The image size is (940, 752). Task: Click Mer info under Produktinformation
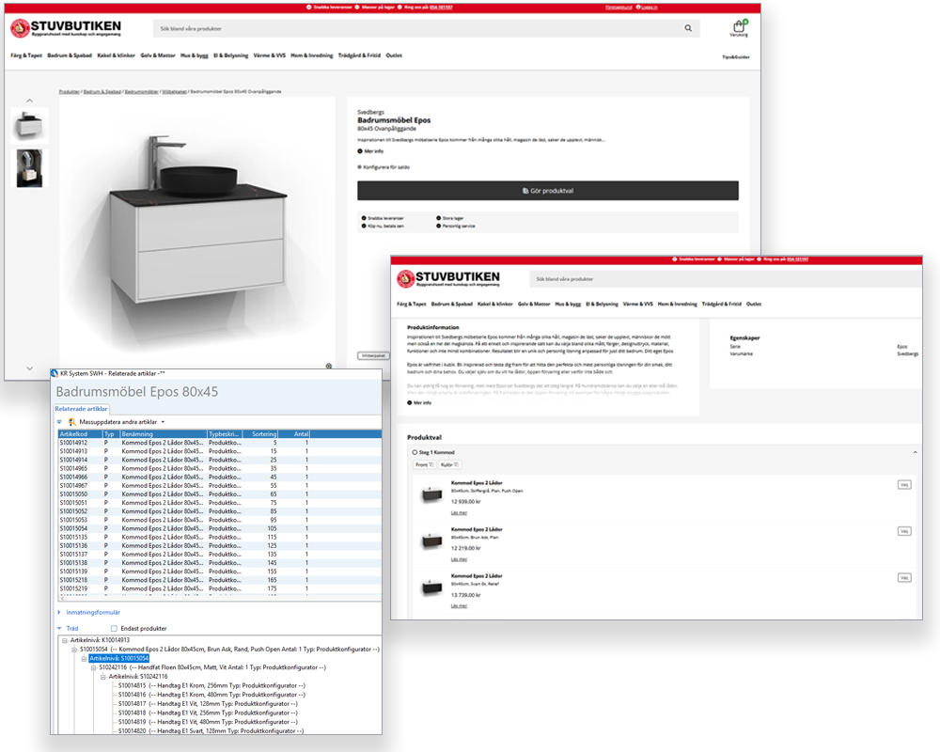[419, 403]
